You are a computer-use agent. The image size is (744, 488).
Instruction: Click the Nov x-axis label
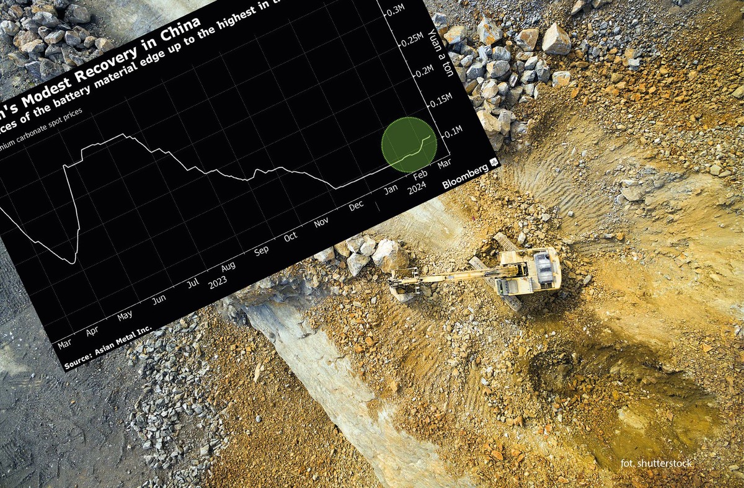[321, 223]
